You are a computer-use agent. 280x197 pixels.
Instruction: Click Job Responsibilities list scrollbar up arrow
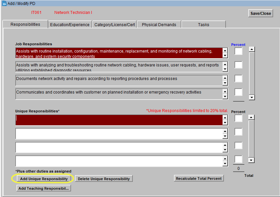coord(252,49)
